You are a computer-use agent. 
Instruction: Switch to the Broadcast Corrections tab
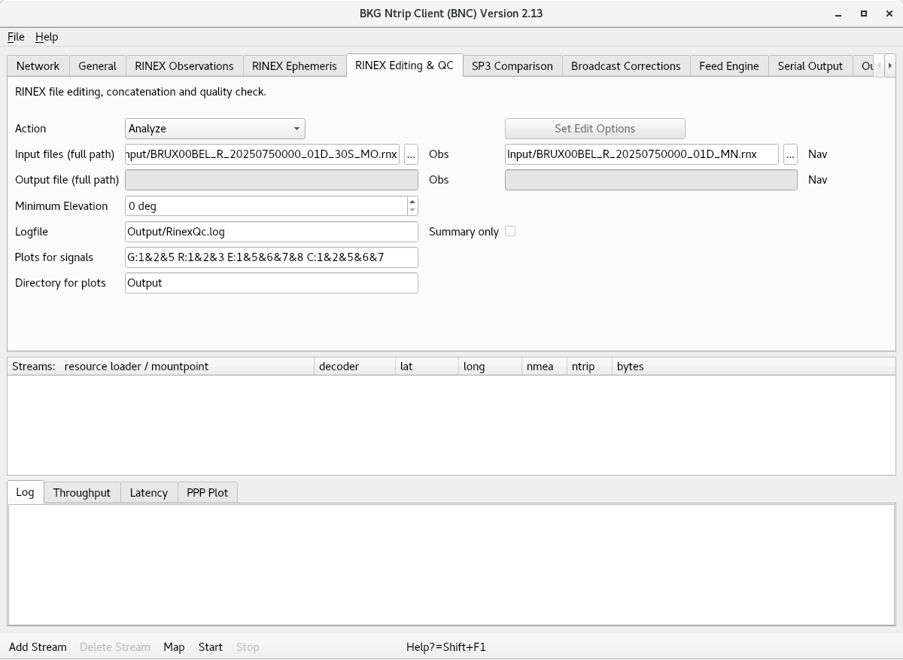pyautogui.click(x=626, y=66)
